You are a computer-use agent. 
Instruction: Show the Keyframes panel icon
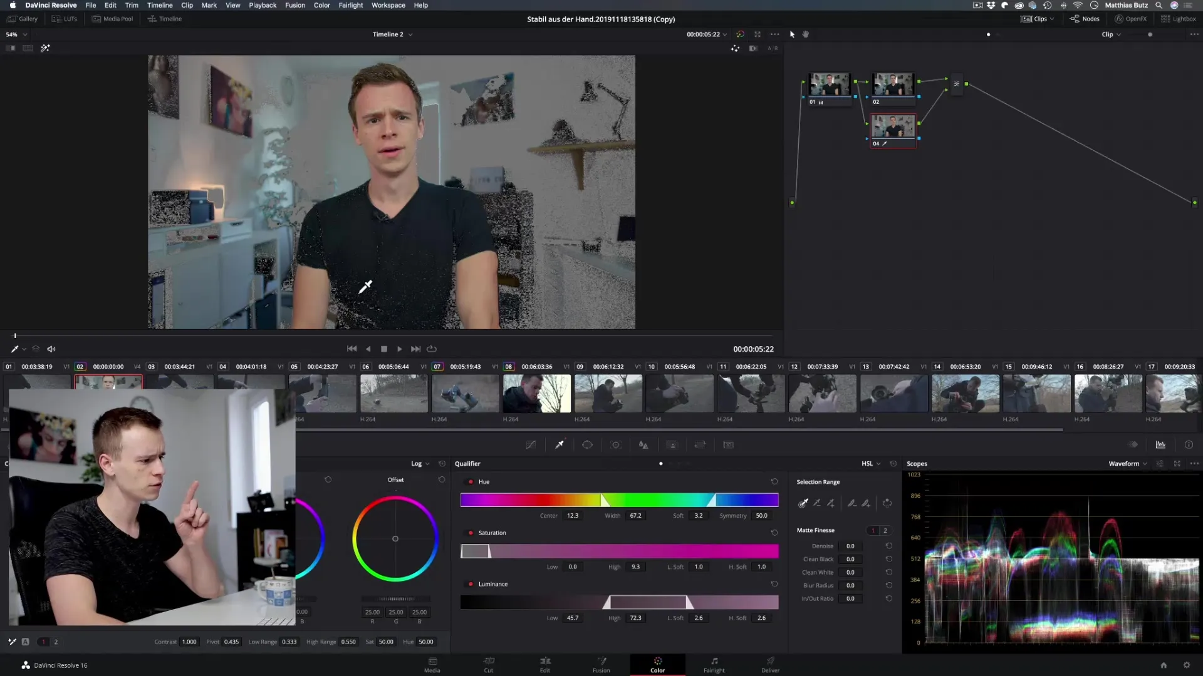click(x=1133, y=444)
